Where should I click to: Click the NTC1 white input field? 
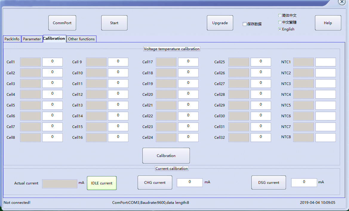(x=325, y=62)
